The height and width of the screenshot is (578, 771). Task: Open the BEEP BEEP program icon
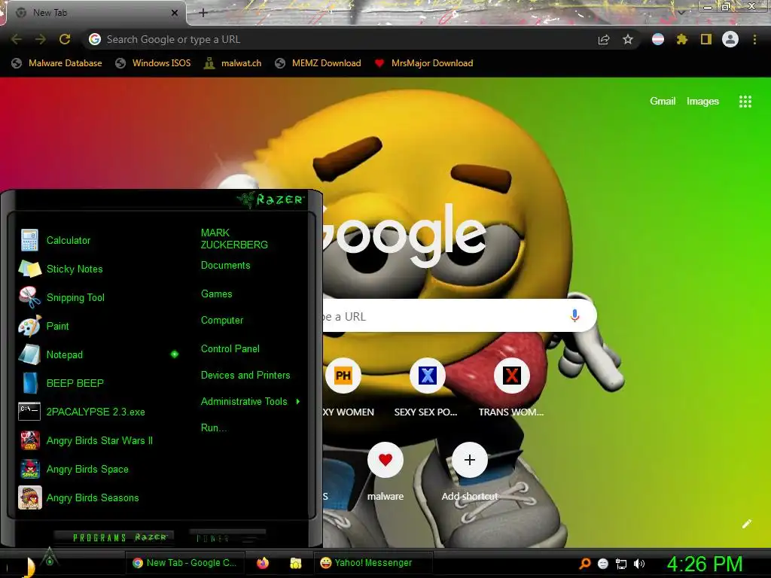pyautogui.click(x=29, y=383)
